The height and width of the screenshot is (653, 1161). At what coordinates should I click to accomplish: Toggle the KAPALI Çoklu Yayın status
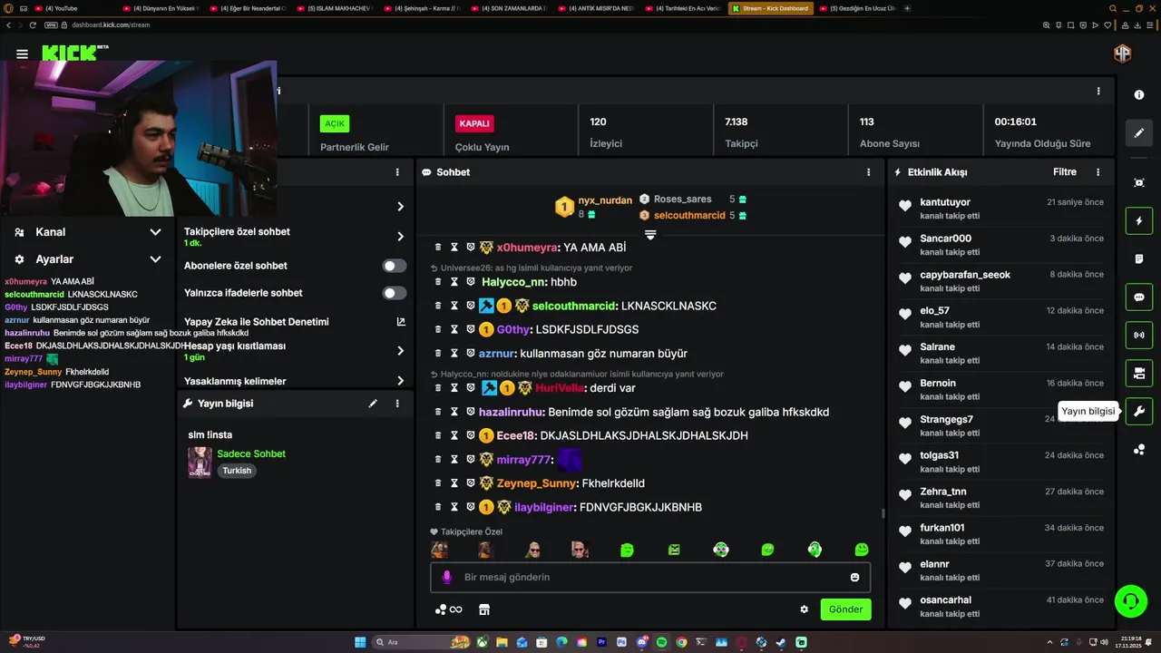[474, 123]
